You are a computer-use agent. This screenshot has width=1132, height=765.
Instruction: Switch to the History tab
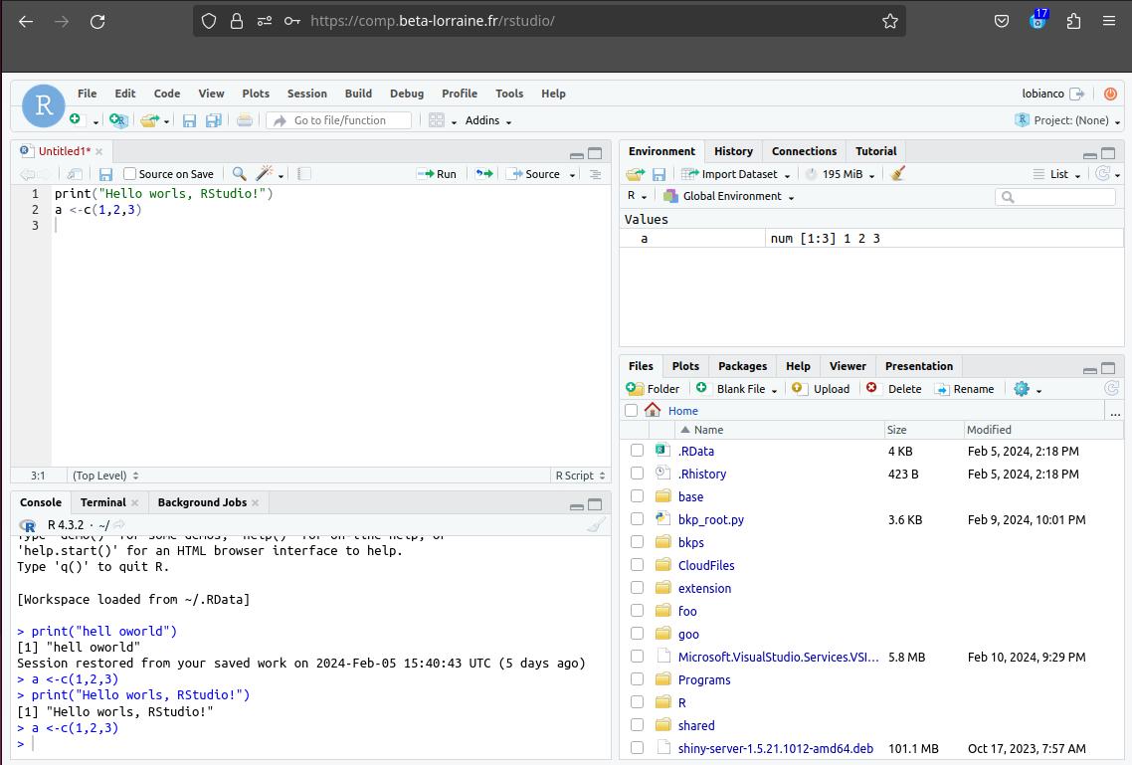(x=733, y=151)
